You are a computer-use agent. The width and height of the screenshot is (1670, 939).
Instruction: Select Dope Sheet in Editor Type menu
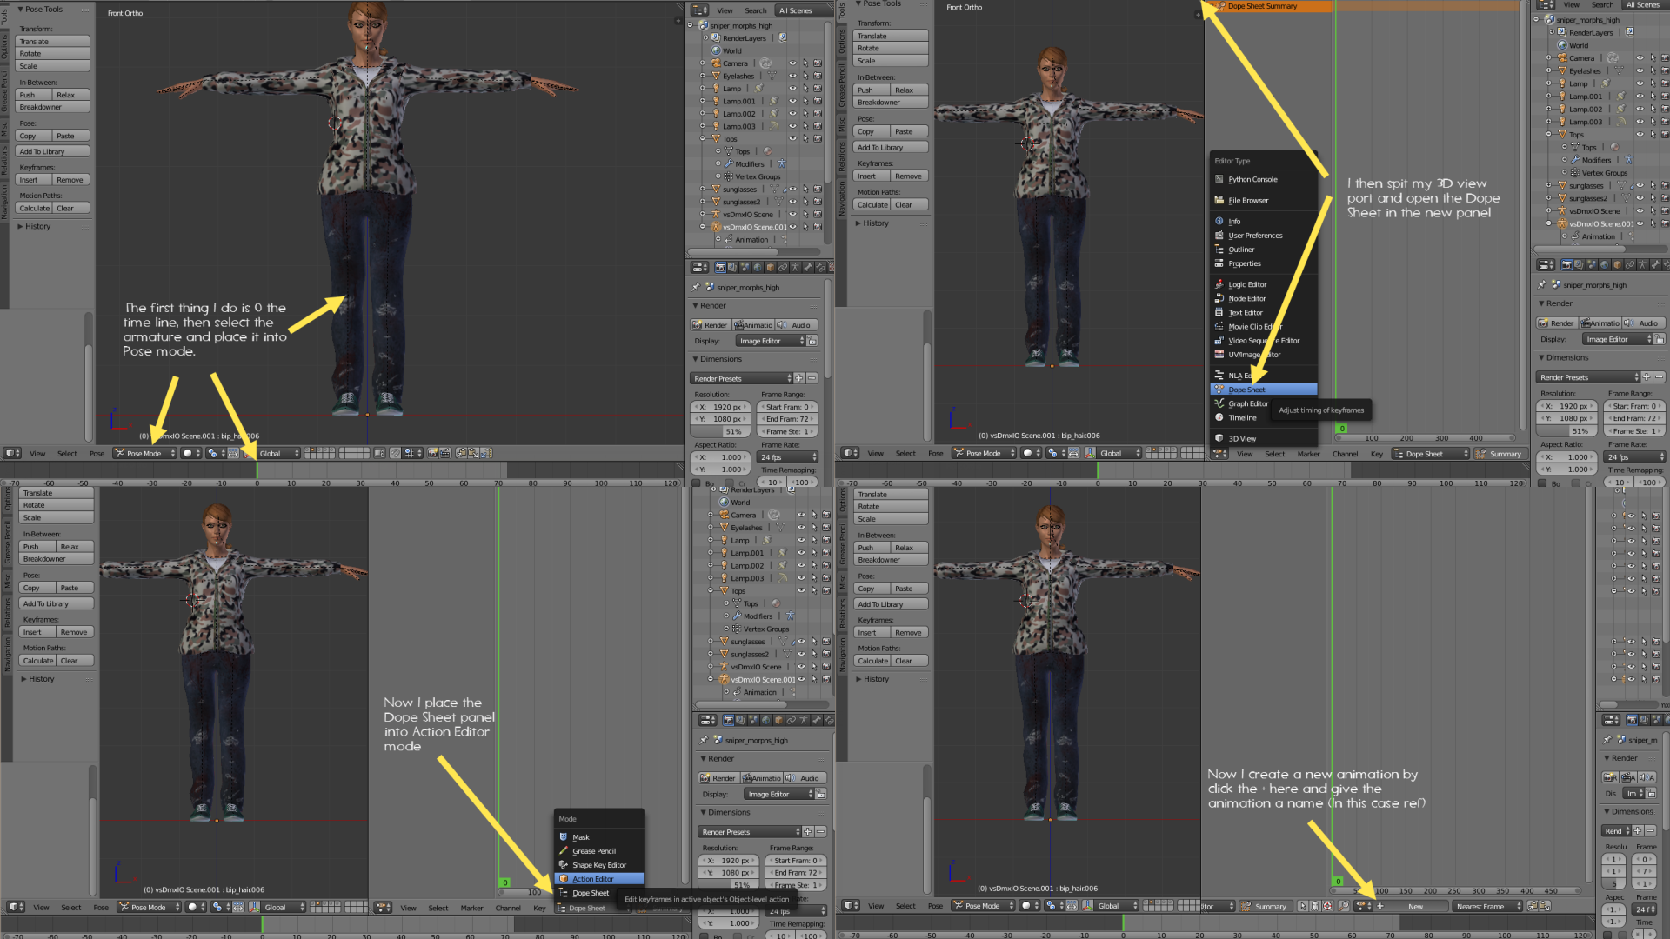[1246, 390]
